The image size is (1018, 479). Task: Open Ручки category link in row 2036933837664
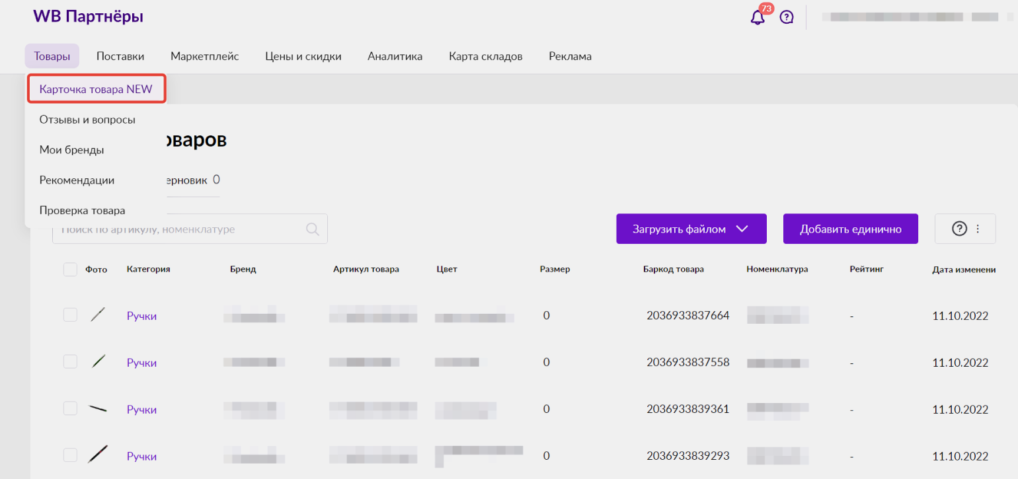141,316
